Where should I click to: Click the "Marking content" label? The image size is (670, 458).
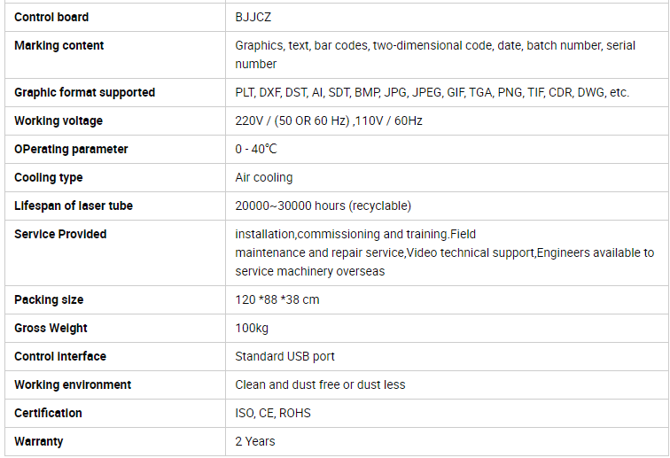(58, 45)
